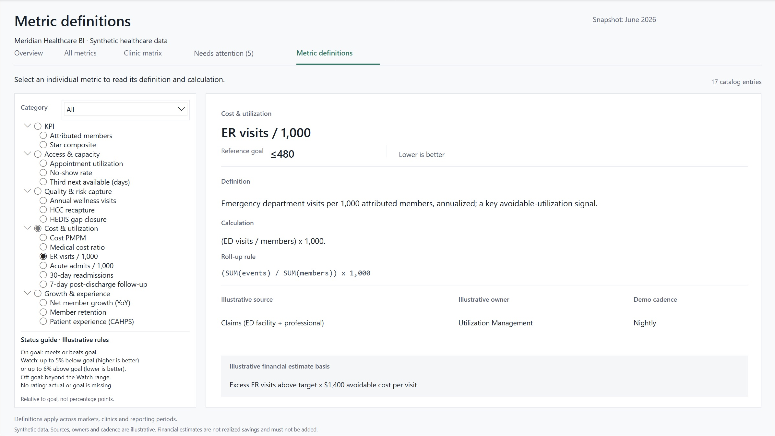Select the KPI group radio button
Image resolution: width=775 pixels, height=436 pixels.
tap(38, 126)
